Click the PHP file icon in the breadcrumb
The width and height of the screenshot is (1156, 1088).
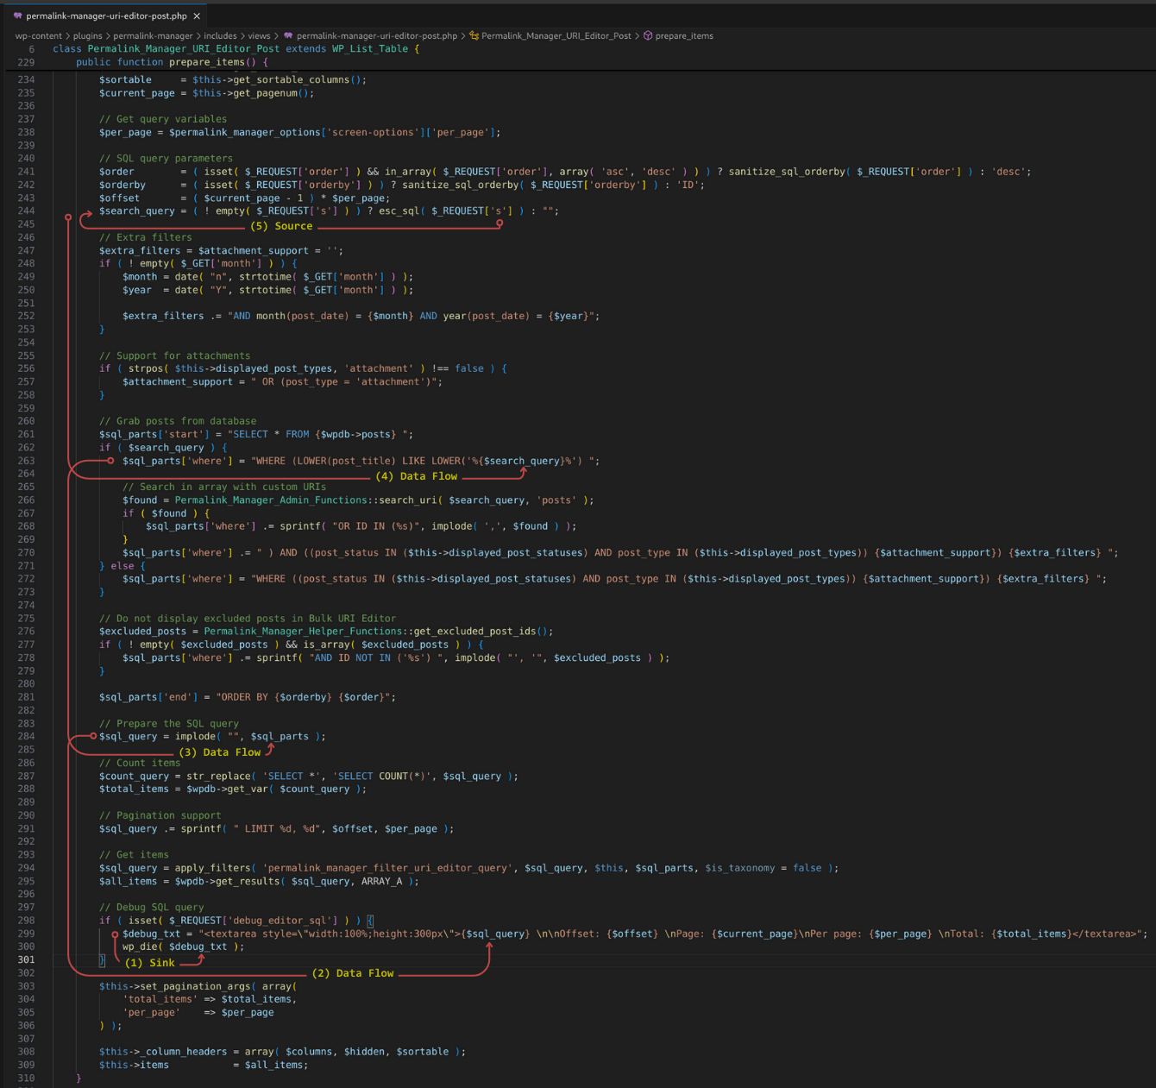[x=288, y=36]
